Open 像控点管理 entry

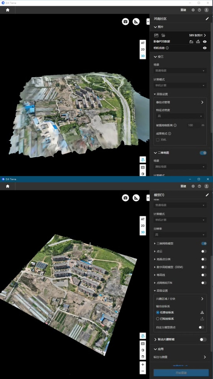[x=180, y=102]
